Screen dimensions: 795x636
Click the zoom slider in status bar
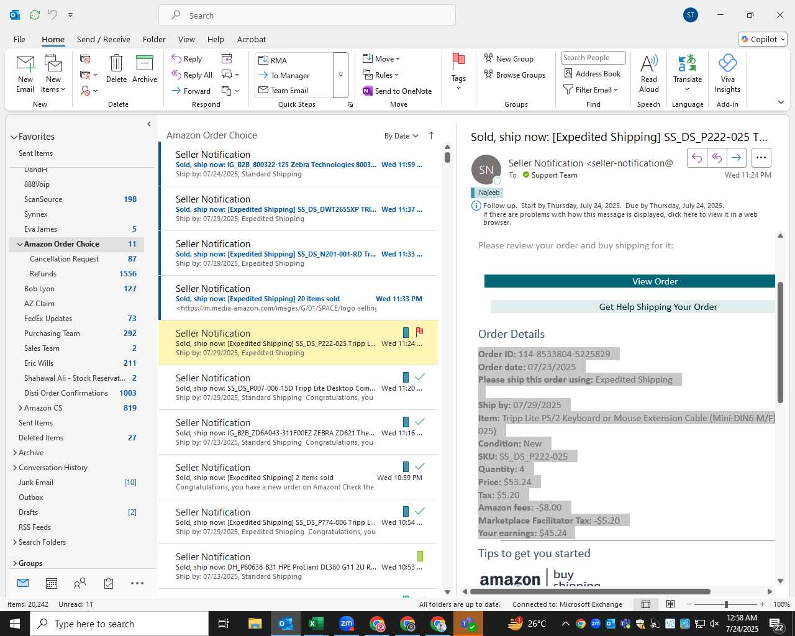(726, 604)
